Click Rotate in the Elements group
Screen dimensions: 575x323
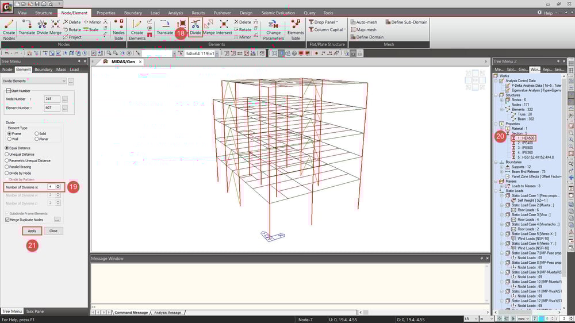pos(243,29)
